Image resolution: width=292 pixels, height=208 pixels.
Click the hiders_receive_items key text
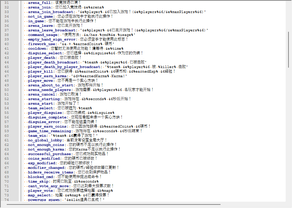click(x=51, y=172)
